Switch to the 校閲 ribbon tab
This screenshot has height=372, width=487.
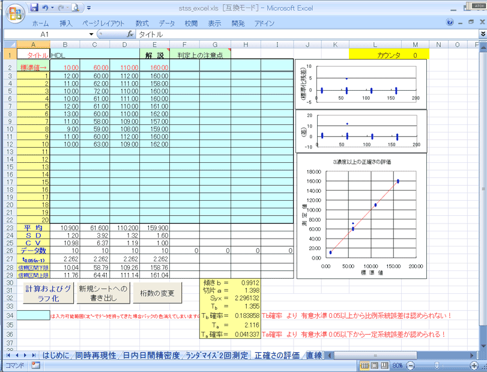pyautogui.click(x=191, y=23)
